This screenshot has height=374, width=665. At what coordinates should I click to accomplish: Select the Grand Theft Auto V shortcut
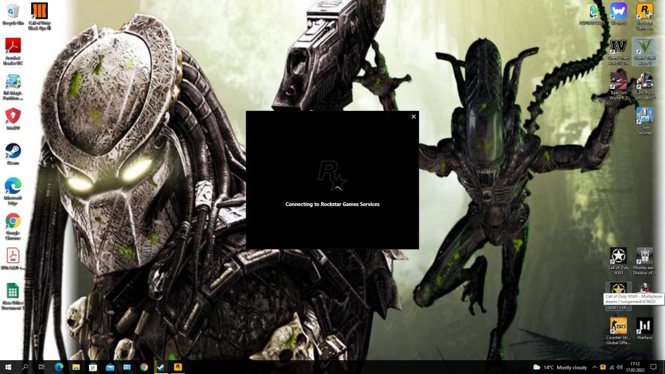pos(644,52)
